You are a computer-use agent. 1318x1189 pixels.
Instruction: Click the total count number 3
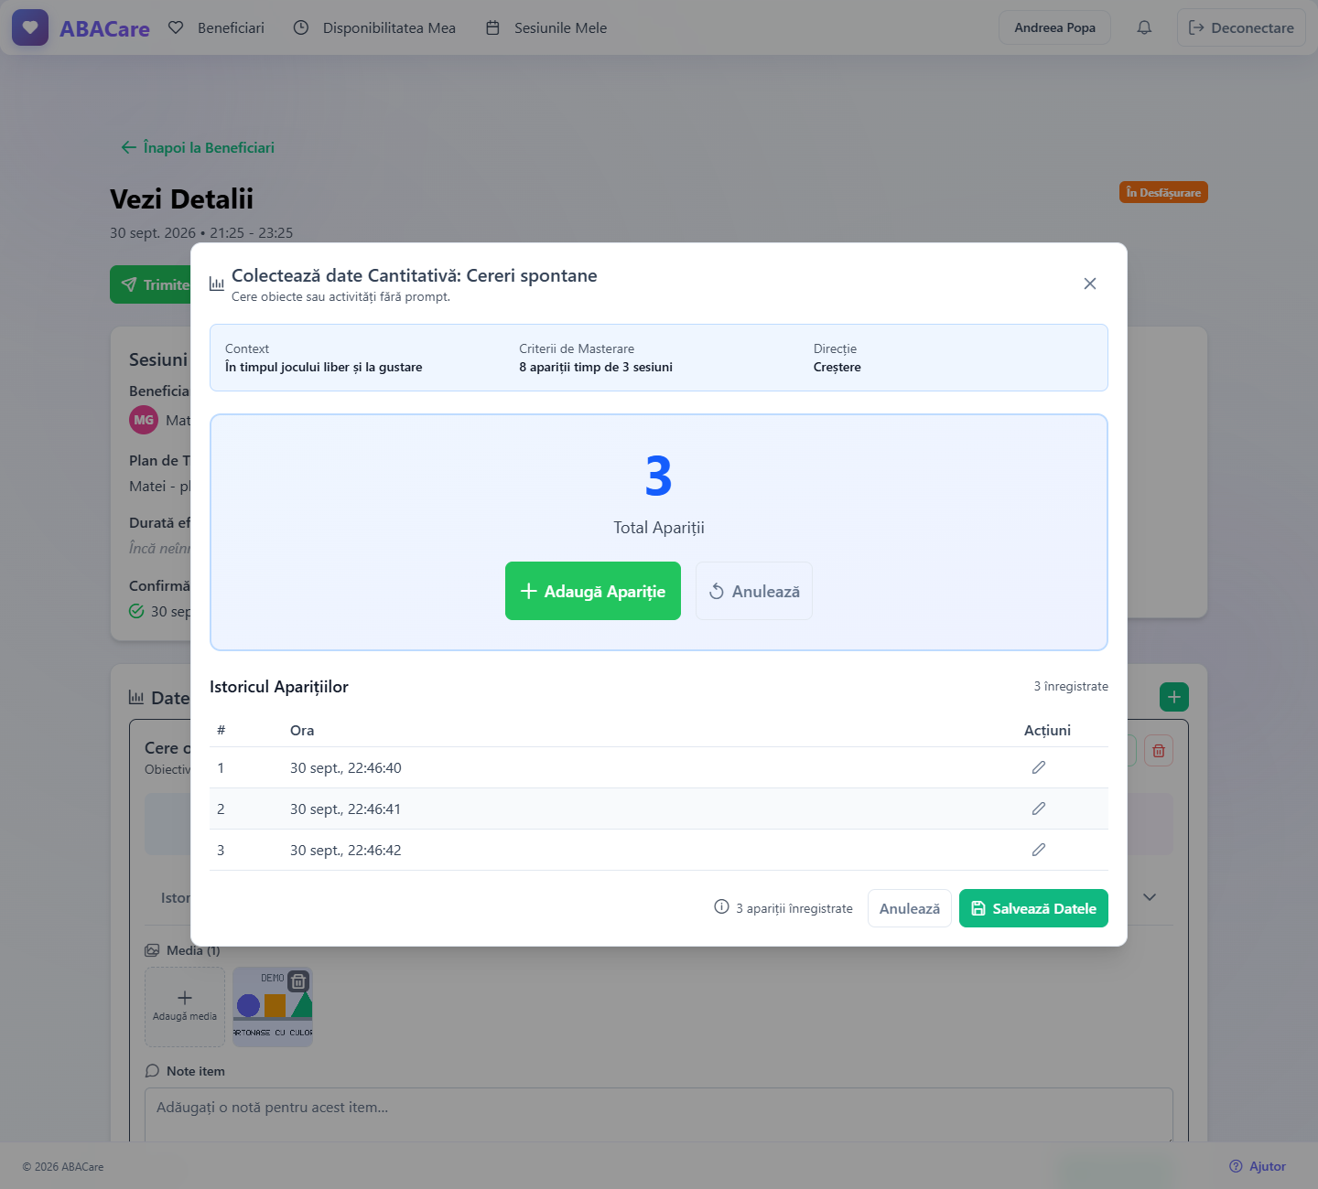(659, 476)
